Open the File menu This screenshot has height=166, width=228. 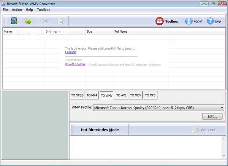coord(5,9)
